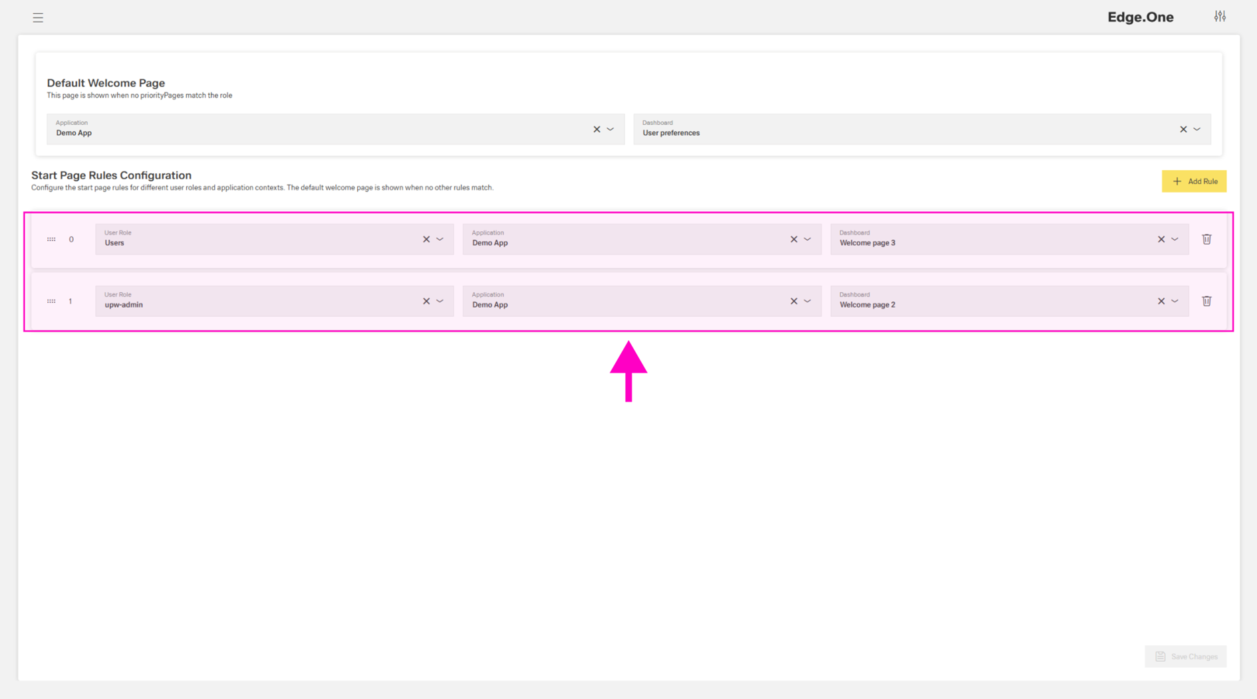Grab the drag handle of rule 0
1257x699 pixels.
tap(51, 239)
